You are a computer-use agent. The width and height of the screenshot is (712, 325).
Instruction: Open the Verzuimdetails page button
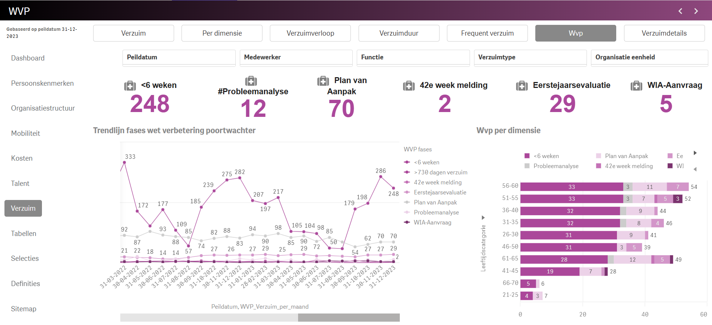point(664,33)
